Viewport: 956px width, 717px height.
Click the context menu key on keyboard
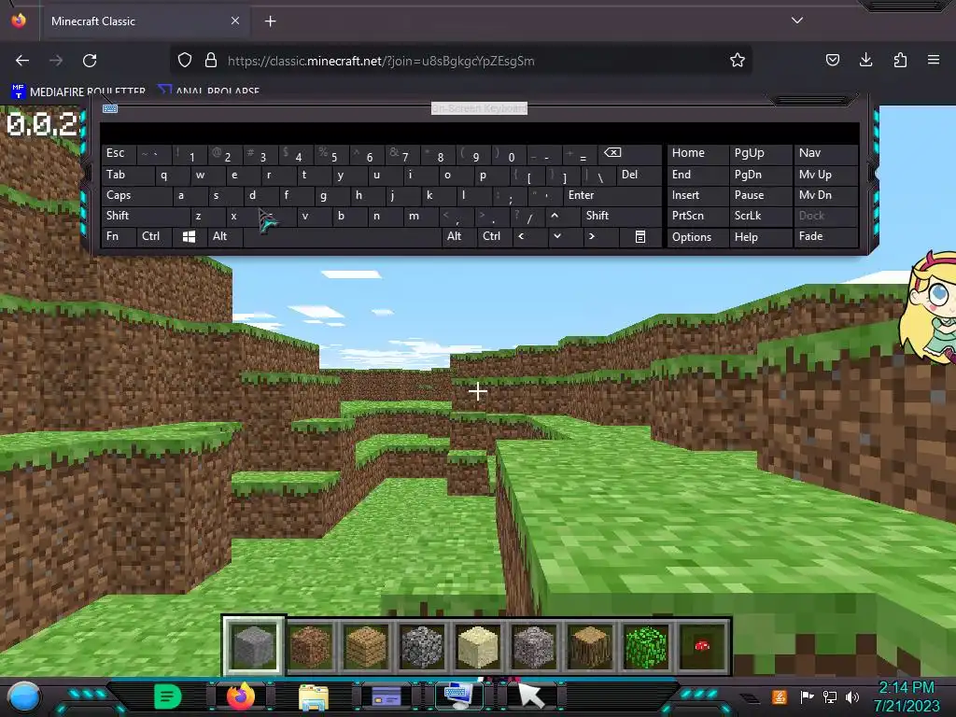640,236
